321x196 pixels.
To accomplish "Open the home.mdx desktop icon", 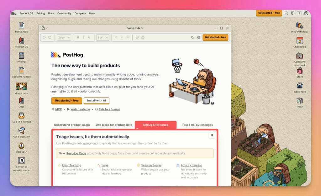I will pyautogui.click(x=21, y=26).
